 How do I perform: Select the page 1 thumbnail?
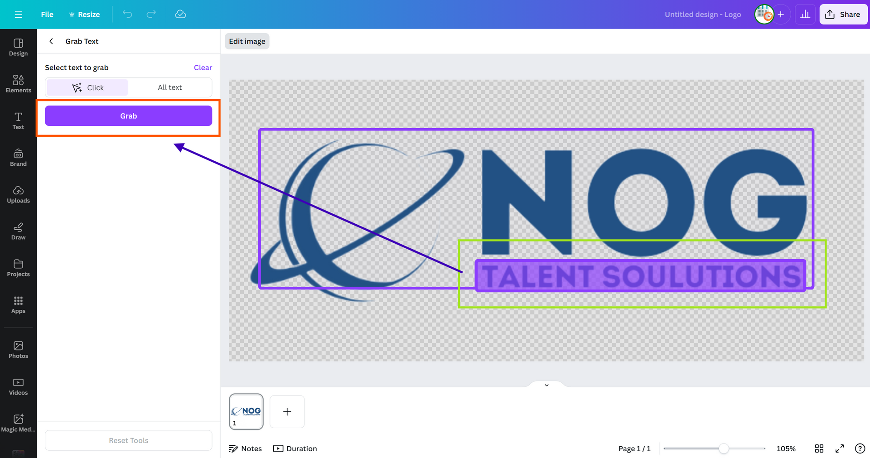tap(246, 411)
